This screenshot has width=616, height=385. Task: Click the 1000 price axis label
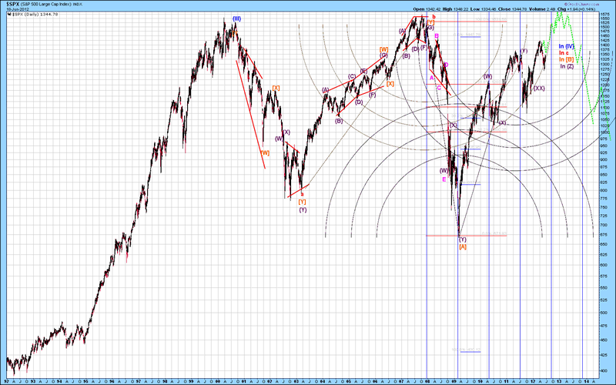tap(605, 133)
